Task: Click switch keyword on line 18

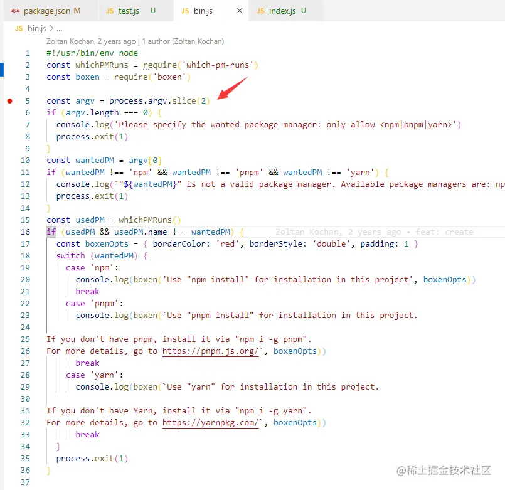Action: pyautogui.click(x=70, y=256)
